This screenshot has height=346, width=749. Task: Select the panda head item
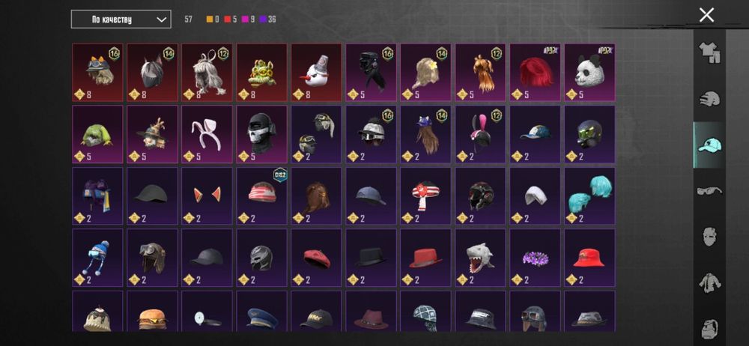click(589, 73)
